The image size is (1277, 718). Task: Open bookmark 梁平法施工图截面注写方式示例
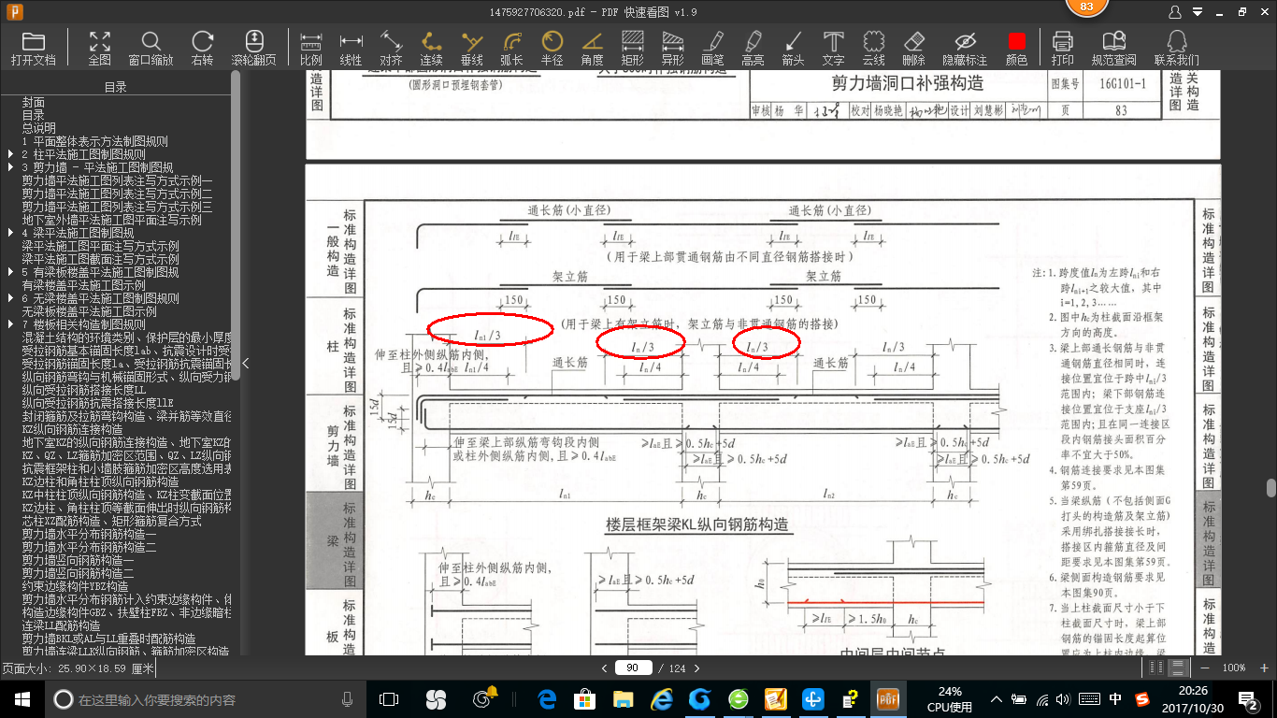pos(100,259)
